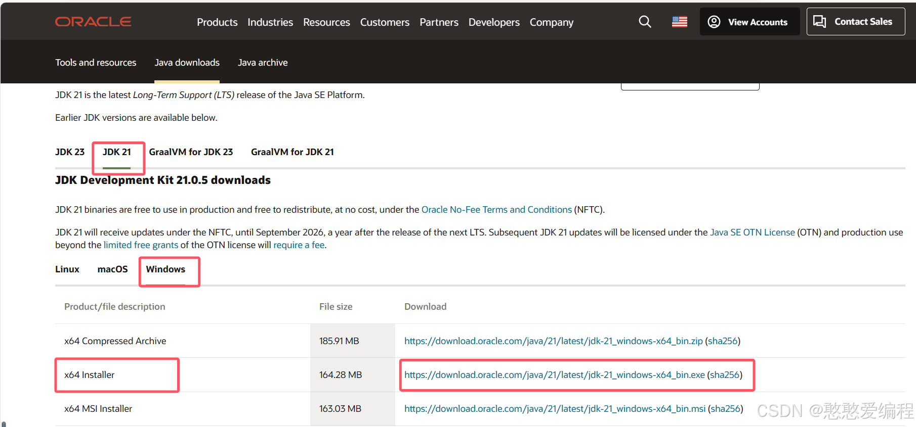This screenshot has height=427, width=916.
Task: Switch to GraalVM for JDK 23 tab
Action: click(191, 152)
